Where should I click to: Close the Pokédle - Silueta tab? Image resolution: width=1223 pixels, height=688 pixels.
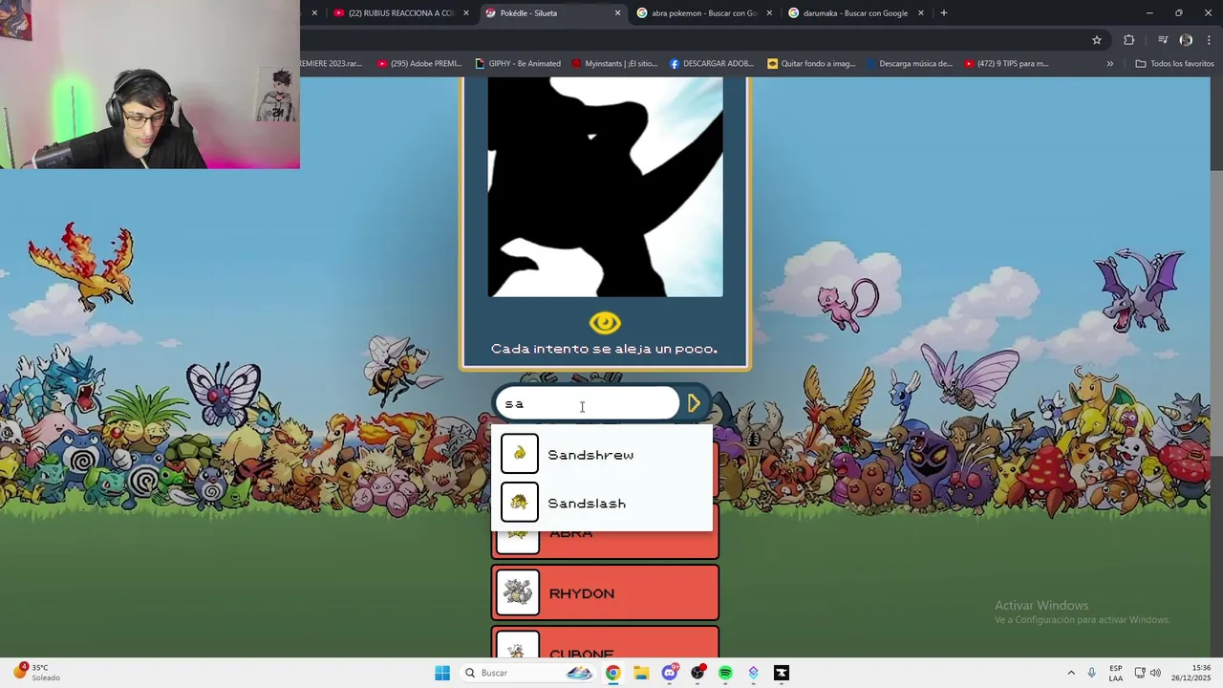(x=617, y=13)
